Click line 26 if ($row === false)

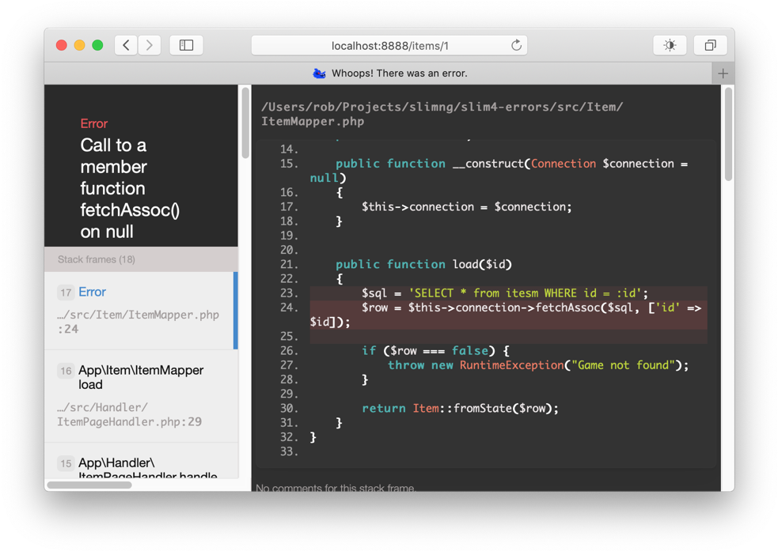[x=435, y=351]
